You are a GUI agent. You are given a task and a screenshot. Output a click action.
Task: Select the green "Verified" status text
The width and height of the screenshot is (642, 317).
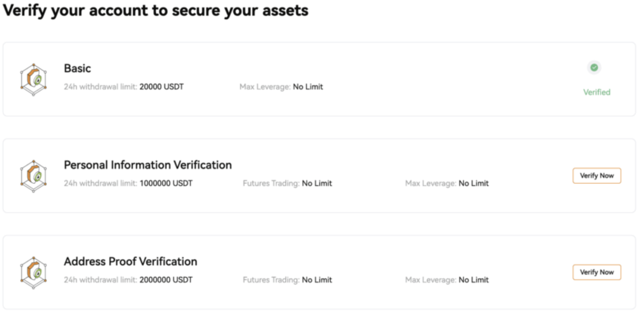pyautogui.click(x=596, y=92)
